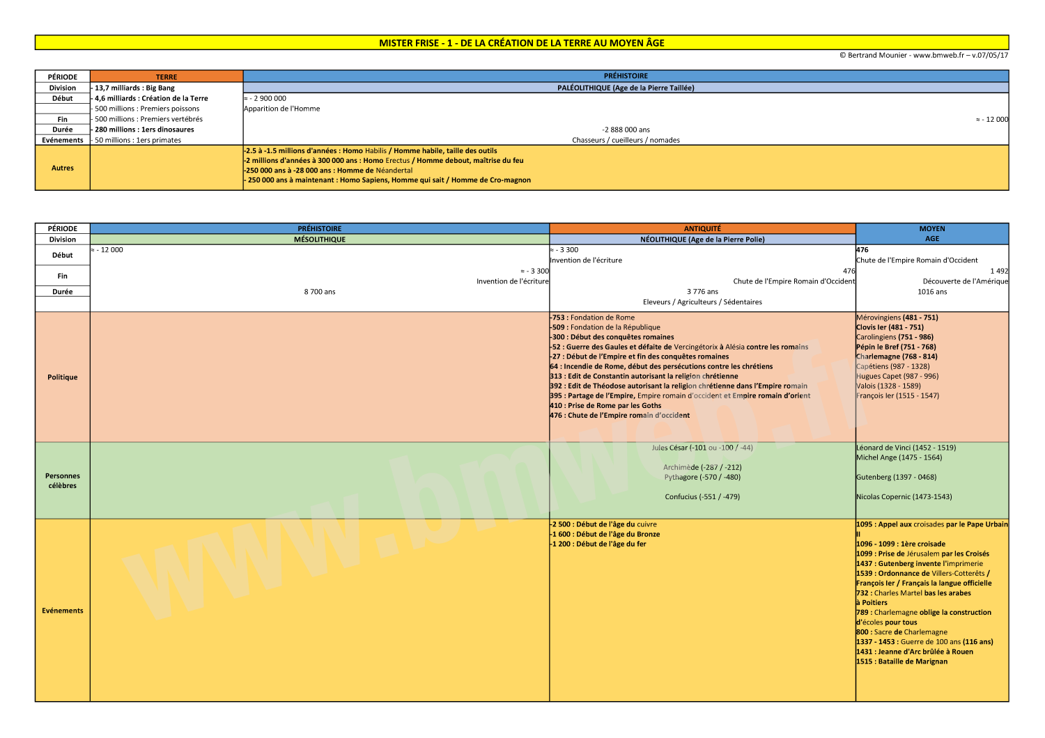Select 'Chasseurs / cueilleurs / nomades'
Viewport: 1045px width, 738px height.
(626, 140)
